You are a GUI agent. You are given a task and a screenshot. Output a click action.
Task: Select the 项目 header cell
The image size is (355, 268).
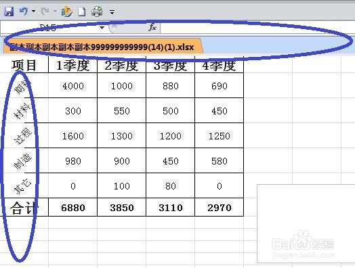click(24, 65)
